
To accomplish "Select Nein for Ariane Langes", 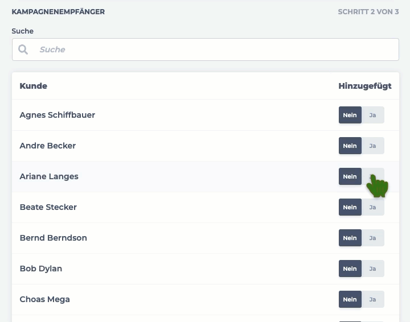I will pos(350,176).
